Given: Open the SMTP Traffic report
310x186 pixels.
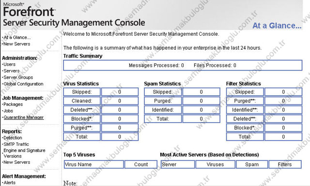Looking at the screenshot, I should click(x=16, y=144).
